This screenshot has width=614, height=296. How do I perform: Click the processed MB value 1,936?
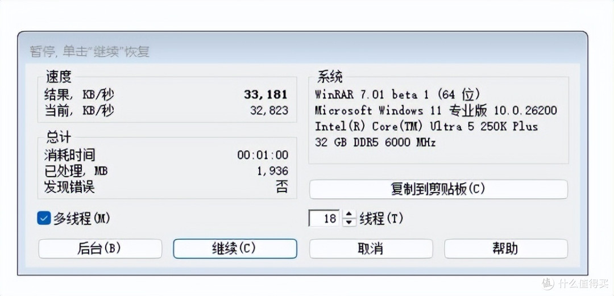(272, 170)
